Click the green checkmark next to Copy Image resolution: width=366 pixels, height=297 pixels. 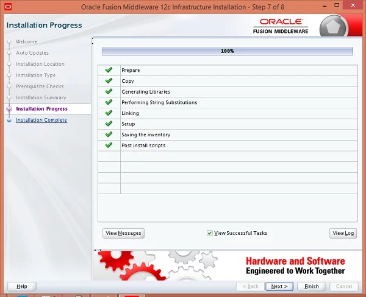pyautogui.click(x=109, y=80)
